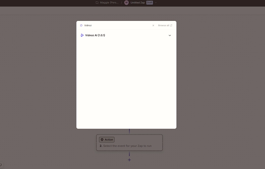This screenshot has height=169, width=265.
Task: Clear the Vidnoz search with the X icon
Action: pyautogui.click(x=153, y=25)
